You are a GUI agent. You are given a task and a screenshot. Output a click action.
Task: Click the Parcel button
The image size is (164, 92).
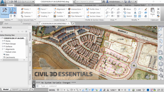click(x=43, y=9)
